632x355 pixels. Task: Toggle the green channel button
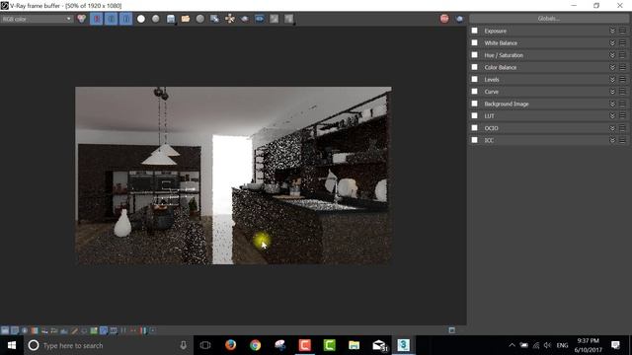111,19
